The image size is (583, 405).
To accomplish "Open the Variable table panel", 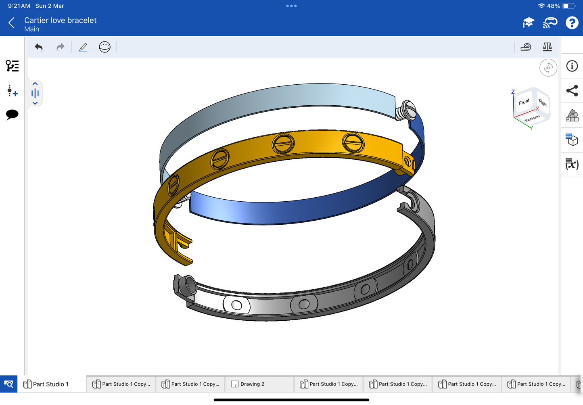I will click(572, 164).
